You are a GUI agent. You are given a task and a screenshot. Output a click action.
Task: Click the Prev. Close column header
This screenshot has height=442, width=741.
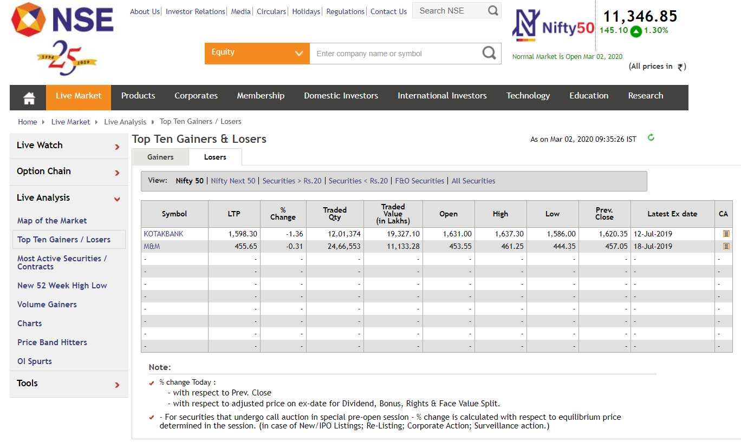pos(604,214)
